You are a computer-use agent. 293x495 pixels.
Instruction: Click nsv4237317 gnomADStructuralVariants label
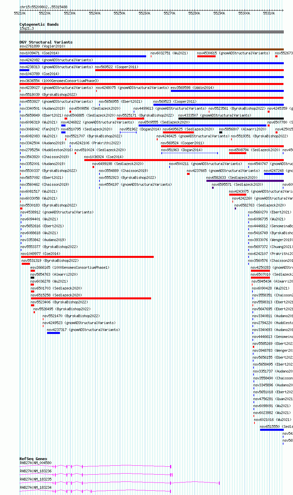(x=83, y=330)
